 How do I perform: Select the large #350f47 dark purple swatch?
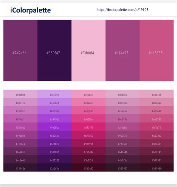click(x=55, y=51)
